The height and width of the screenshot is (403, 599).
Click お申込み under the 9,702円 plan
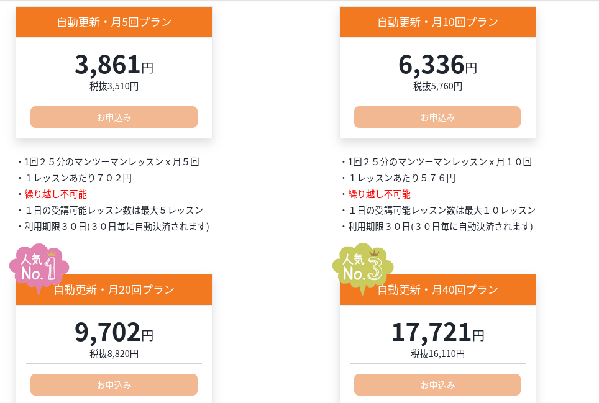pyautogui.click(x=114, y=385)
